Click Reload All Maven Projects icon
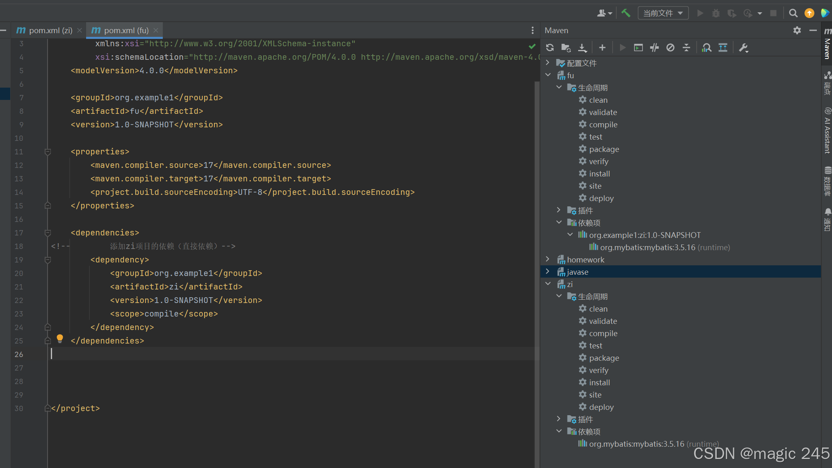 pyautogui.click(x=550, y=47)
